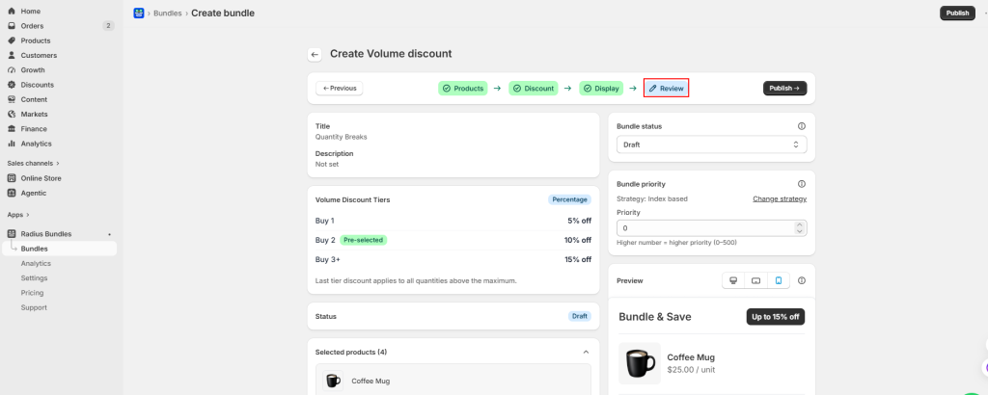This screenshot has width=988, height=395.
Task: Click the Bundles breadcrumb link
Action: [x=168, y=13]
